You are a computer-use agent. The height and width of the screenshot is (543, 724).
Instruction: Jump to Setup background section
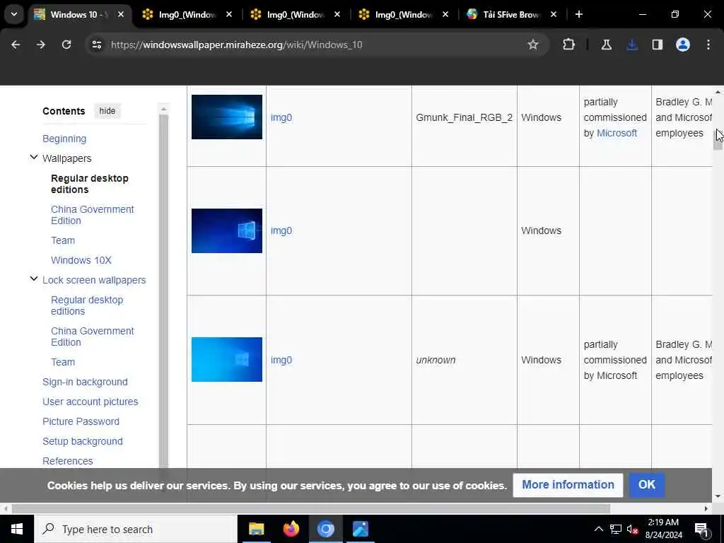(83, 441)
